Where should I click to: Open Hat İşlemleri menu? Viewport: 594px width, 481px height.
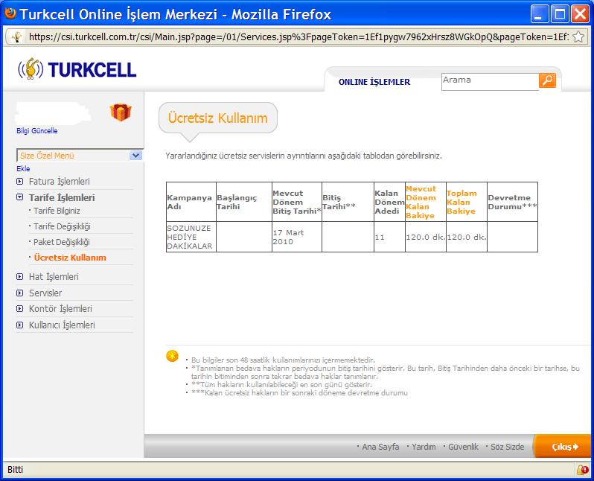(x=54, y=277)
